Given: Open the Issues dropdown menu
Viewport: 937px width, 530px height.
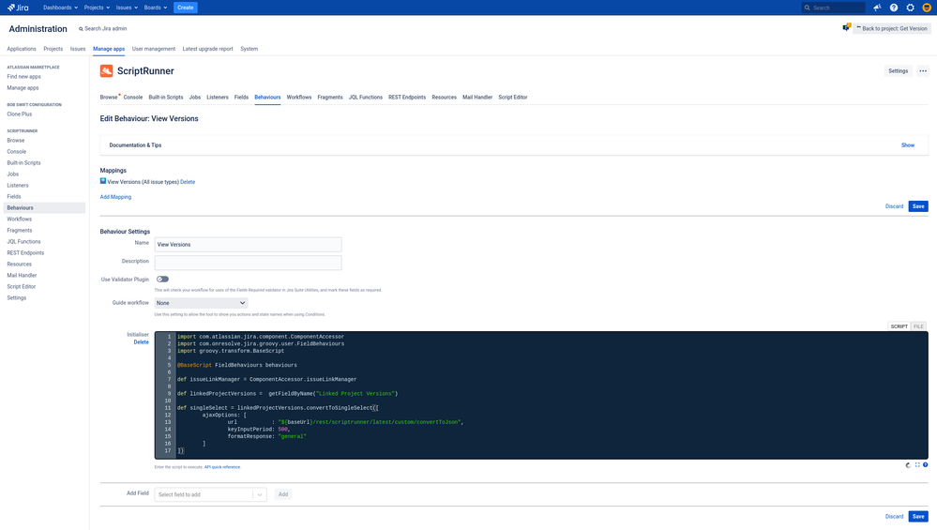Looking at the screenshot, I should 127,8.
